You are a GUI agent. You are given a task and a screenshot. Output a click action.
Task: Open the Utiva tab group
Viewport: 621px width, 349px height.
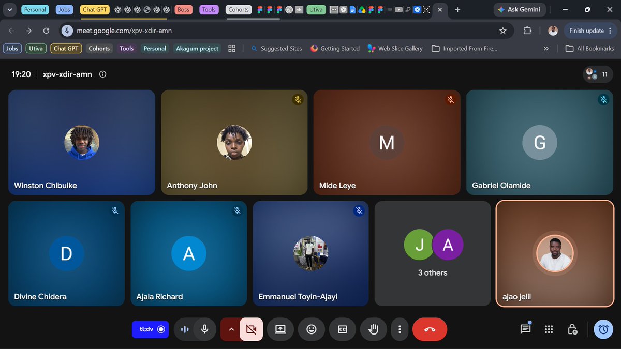pyautogui.click(x=316, y=9)
